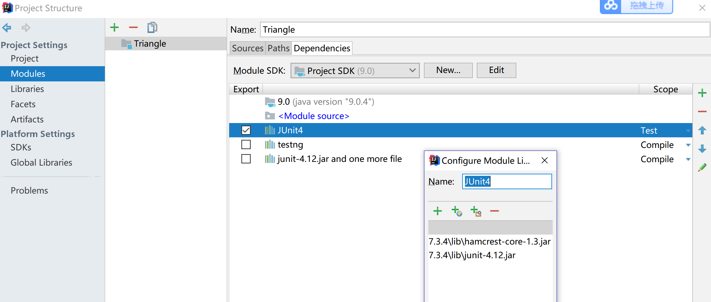
Task: Switch to the Sources tab
Action: 248,48
